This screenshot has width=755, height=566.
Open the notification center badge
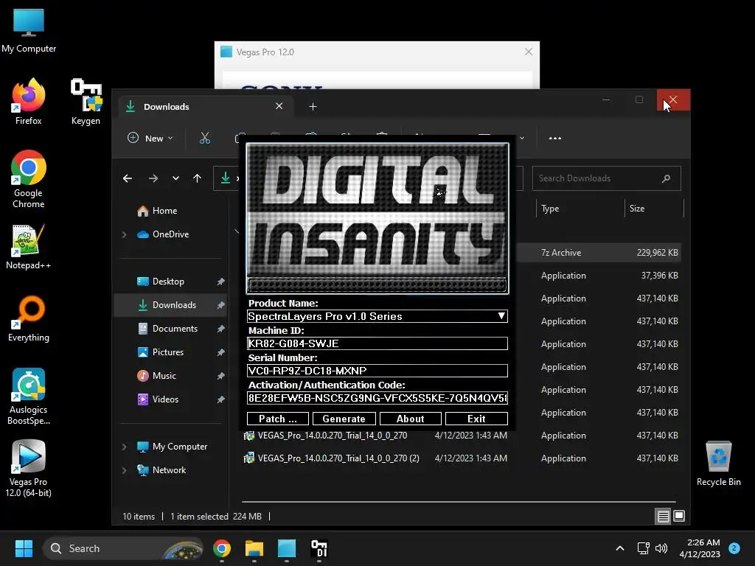click(x=734, y=548)
